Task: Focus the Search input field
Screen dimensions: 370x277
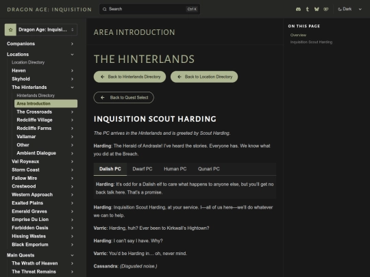Action: (149, 9)
